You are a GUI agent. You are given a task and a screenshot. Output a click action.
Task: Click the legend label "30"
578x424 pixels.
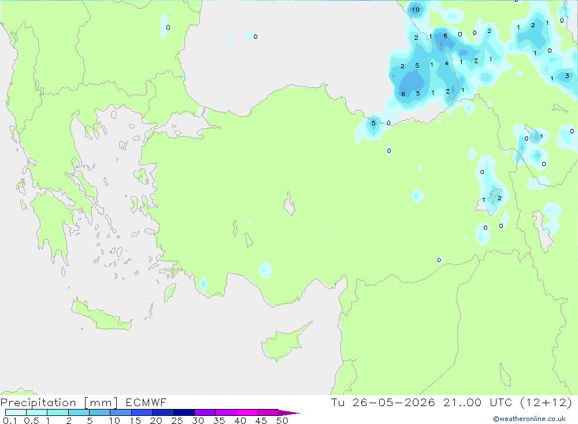(198, 421)
